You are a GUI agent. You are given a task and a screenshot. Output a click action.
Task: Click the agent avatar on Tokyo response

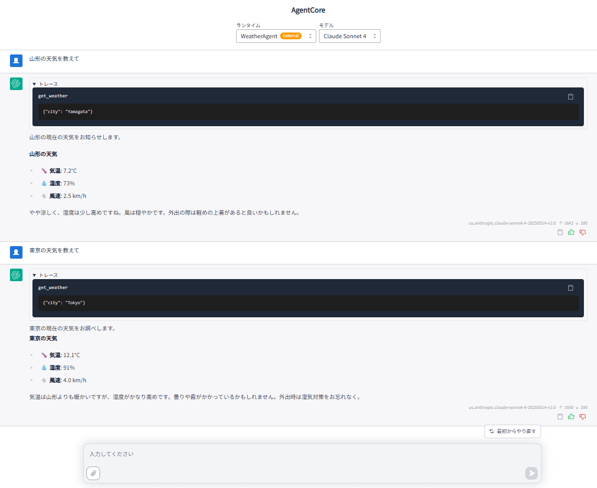(x=16, y=275)
